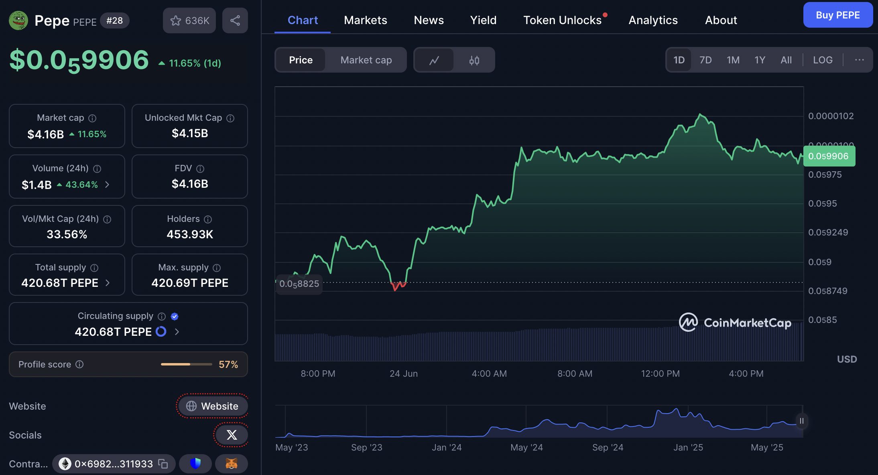
Task: Open FDV info icon
Action: (200, 168)
